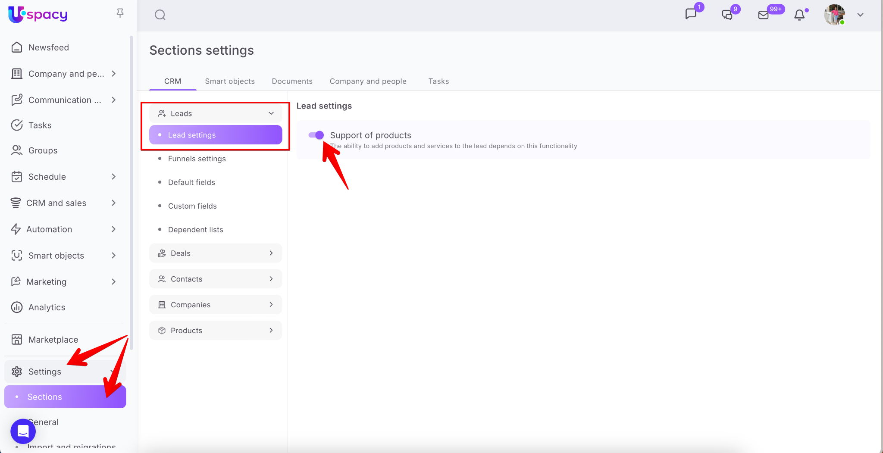Image resolution: width=883 pixels, height=453 pixels.
Task: Open Analytics in the sidebar
Action: (47, 307)
